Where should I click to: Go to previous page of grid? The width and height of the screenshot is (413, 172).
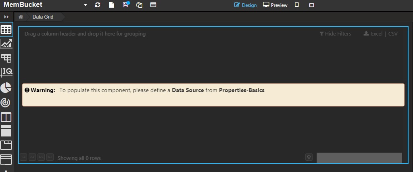pos(32,157)
